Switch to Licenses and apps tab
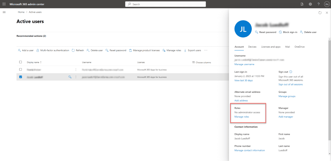 [x=271, y=47]
